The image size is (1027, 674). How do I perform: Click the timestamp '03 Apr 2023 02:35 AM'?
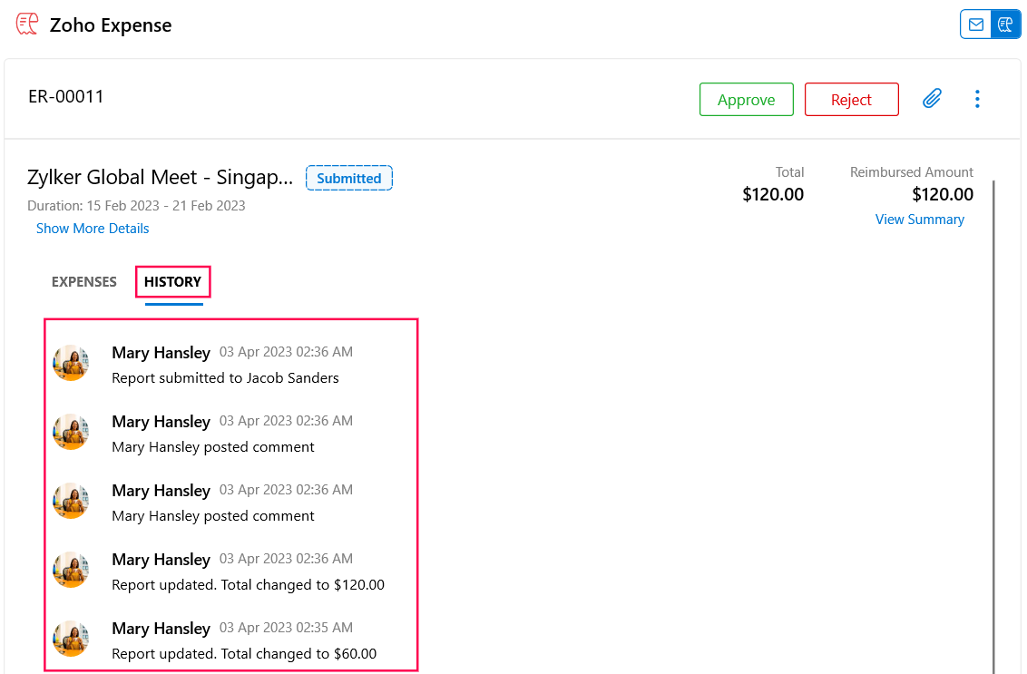pyautogui.click(x=286, y=628)
